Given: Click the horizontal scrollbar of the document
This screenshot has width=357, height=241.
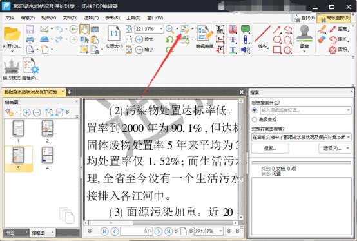Looking at the screenshot, I should point(160,222).
